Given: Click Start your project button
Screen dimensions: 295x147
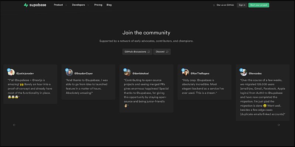Looking at the screenshot, I should [x=259, y=5].
